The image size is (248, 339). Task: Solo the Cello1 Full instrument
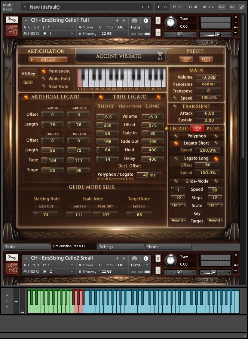pyautogui.click(x=158, y=21)
